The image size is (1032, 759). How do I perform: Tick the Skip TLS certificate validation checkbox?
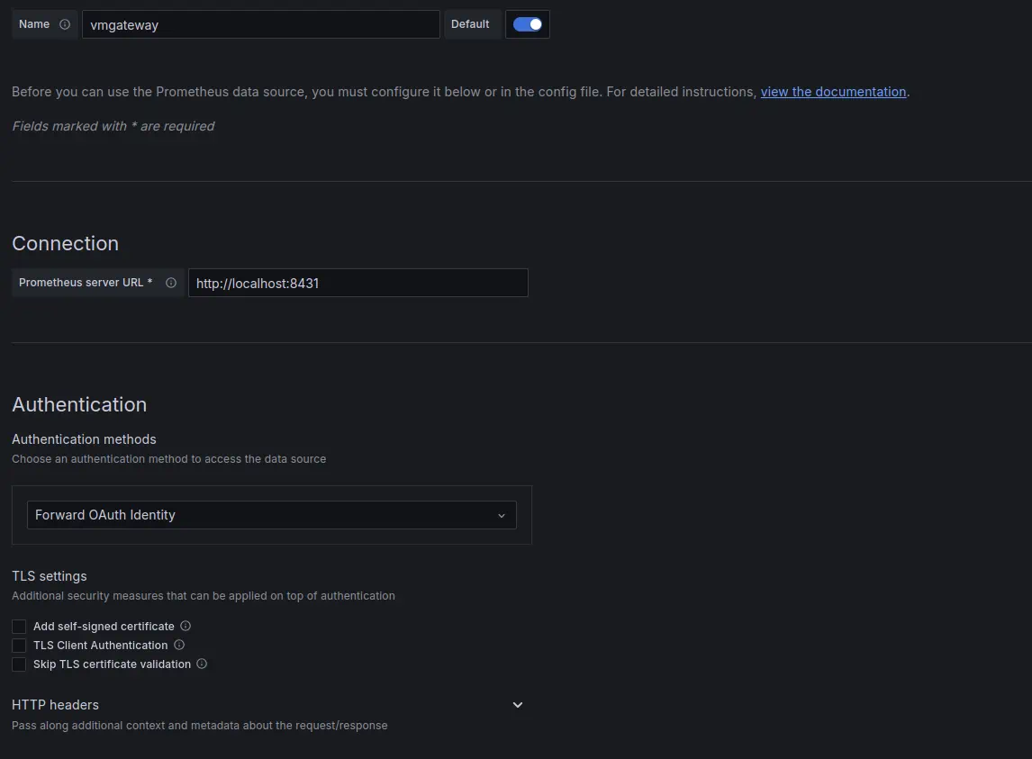pos(19,664)
